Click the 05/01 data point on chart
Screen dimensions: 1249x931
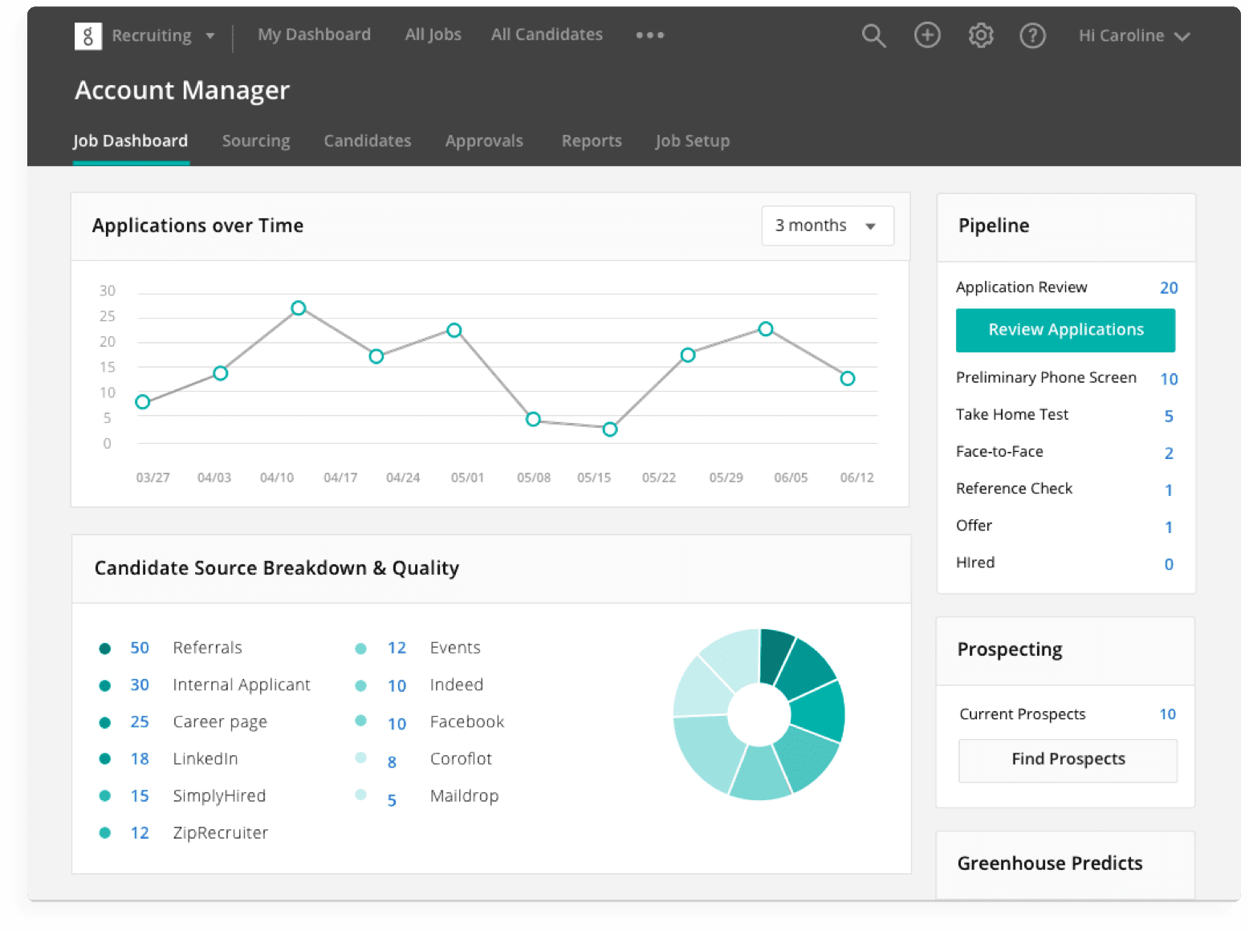pos(454,329)
